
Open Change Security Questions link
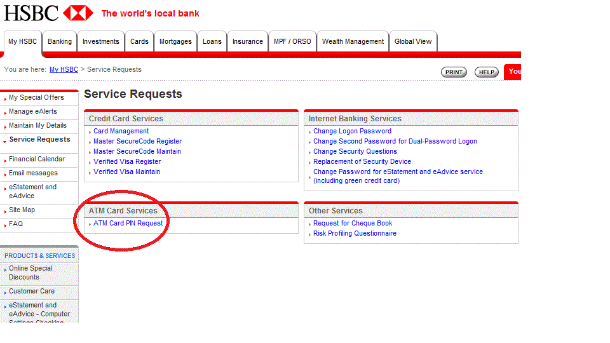(x=355, y=151)
